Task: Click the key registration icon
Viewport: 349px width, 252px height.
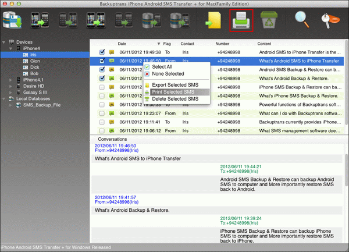Action: click(x=330, y=21)
